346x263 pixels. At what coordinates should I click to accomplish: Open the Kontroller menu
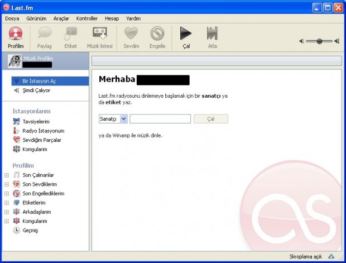pyautogui.click(x=87, y=18)
